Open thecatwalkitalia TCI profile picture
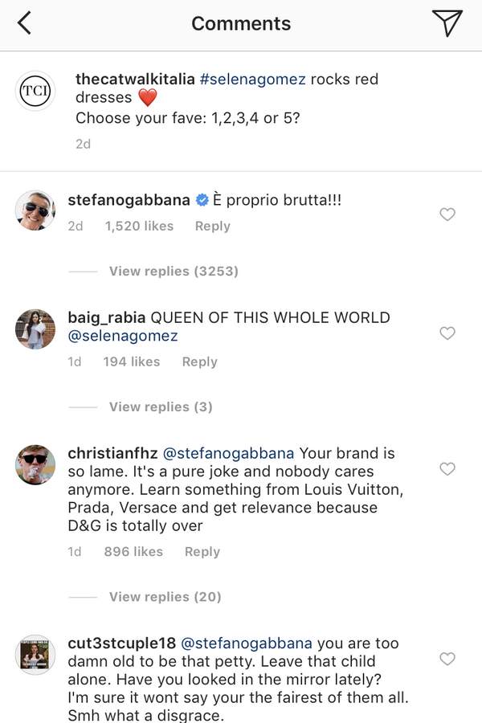Image resolution: width=482 pixels, height=723 pixels. 35,91
